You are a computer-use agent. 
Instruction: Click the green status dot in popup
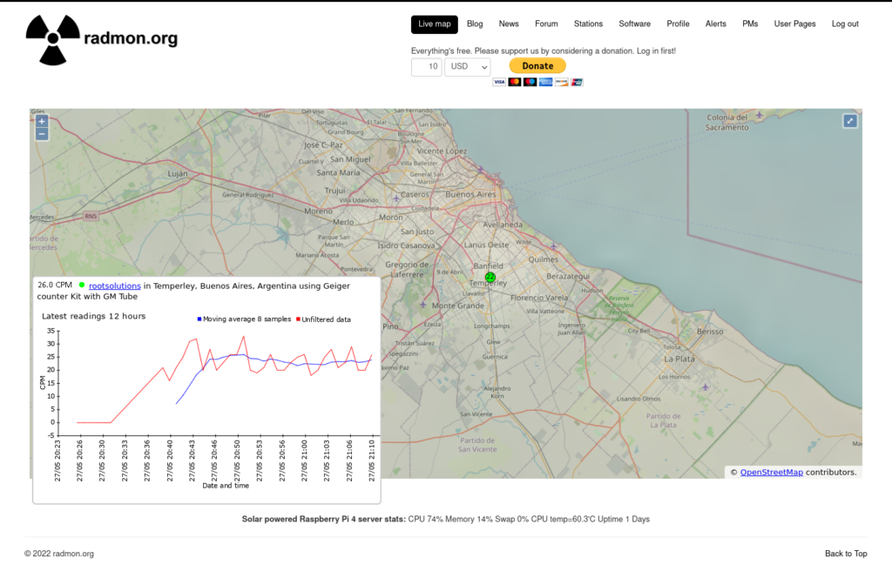click(x=82, y=285)
